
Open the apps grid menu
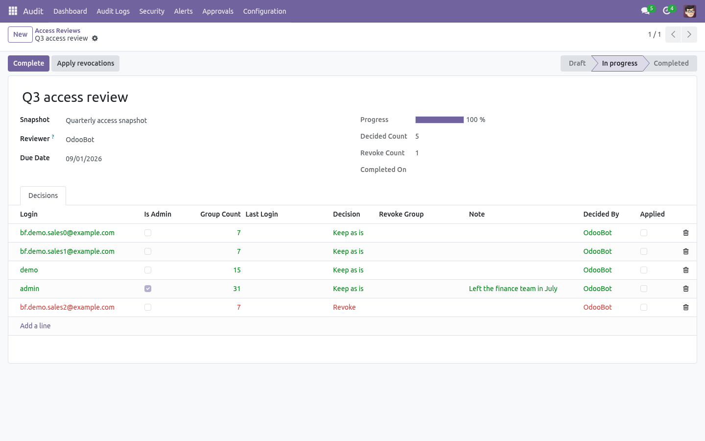coord(13,11)
